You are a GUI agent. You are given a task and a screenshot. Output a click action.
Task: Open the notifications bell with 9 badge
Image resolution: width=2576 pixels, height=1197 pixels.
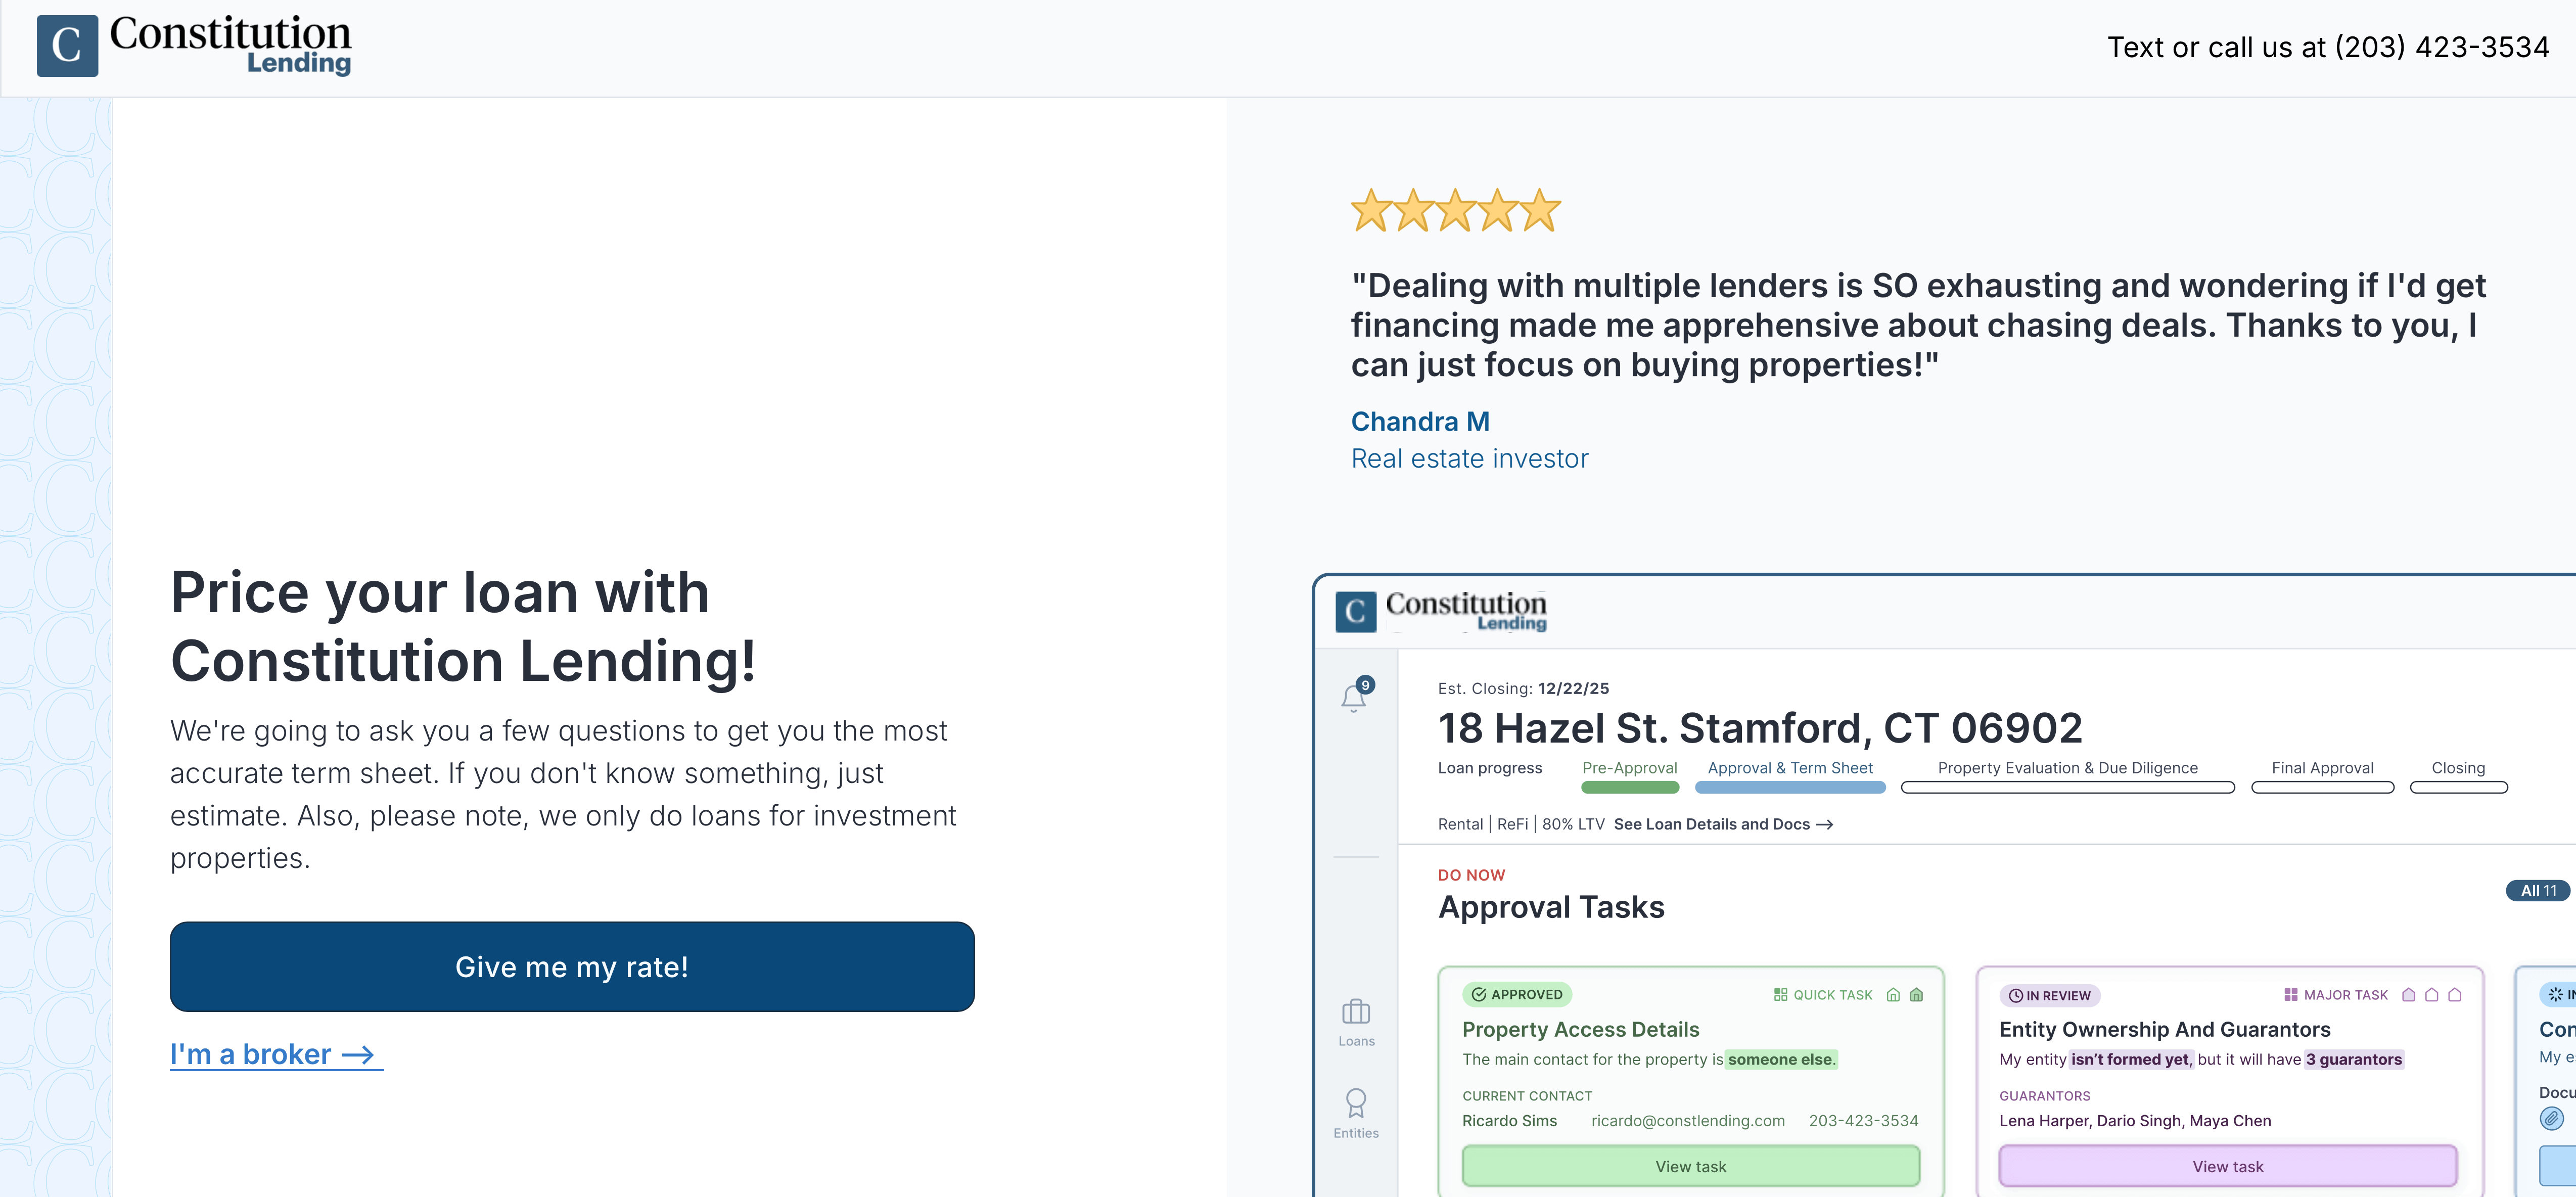tap(1354, 697)
